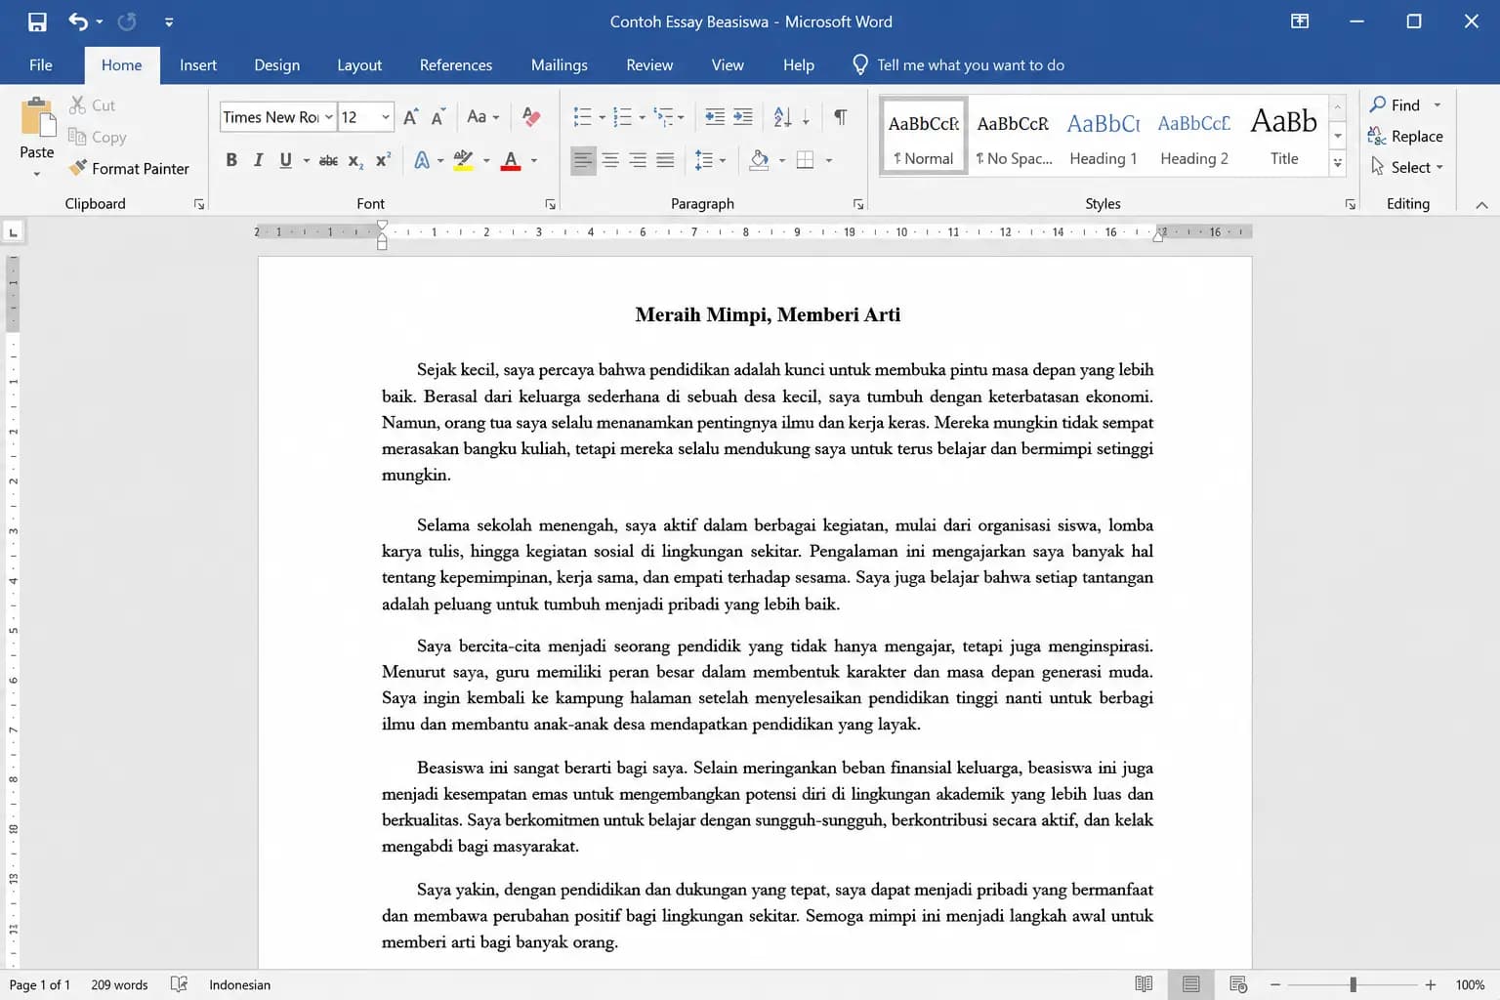Sort the selected text A to Z
Viewport: 1500px width, 1000px height.
pyautogui.click(x=782, y=117)
